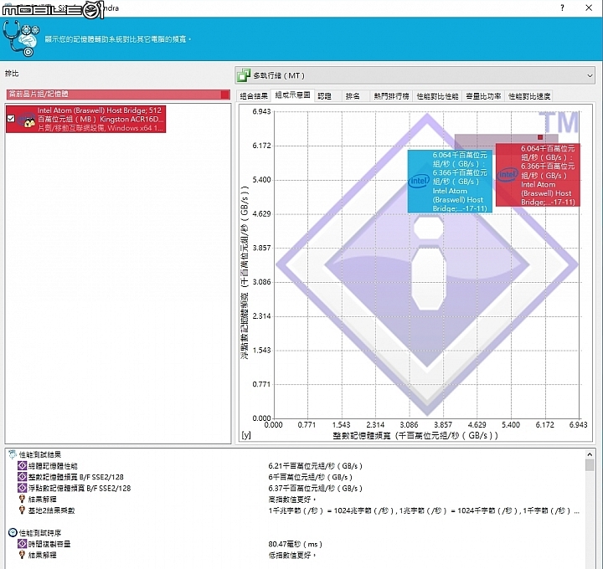Click the small red data point on the chart

(x=540, y=137)
